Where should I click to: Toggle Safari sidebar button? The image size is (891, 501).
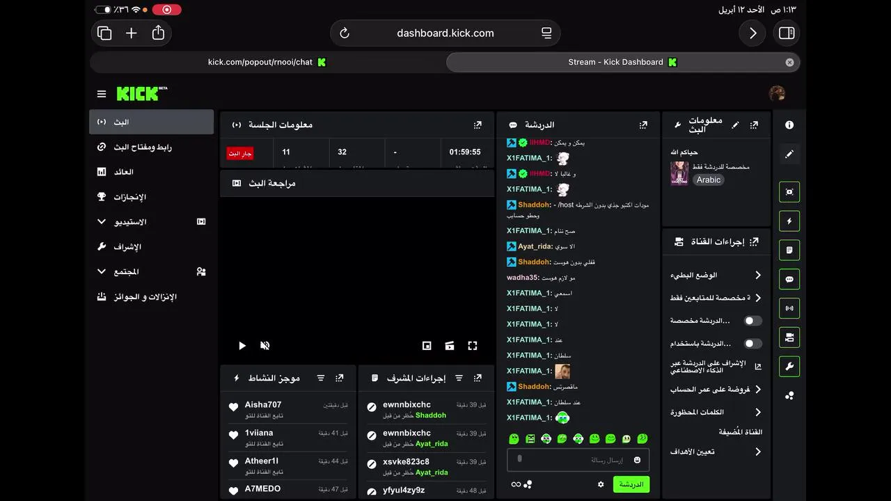point(787,33)
